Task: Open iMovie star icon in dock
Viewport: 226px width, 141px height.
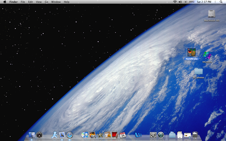Action: [x=100, y=135]
